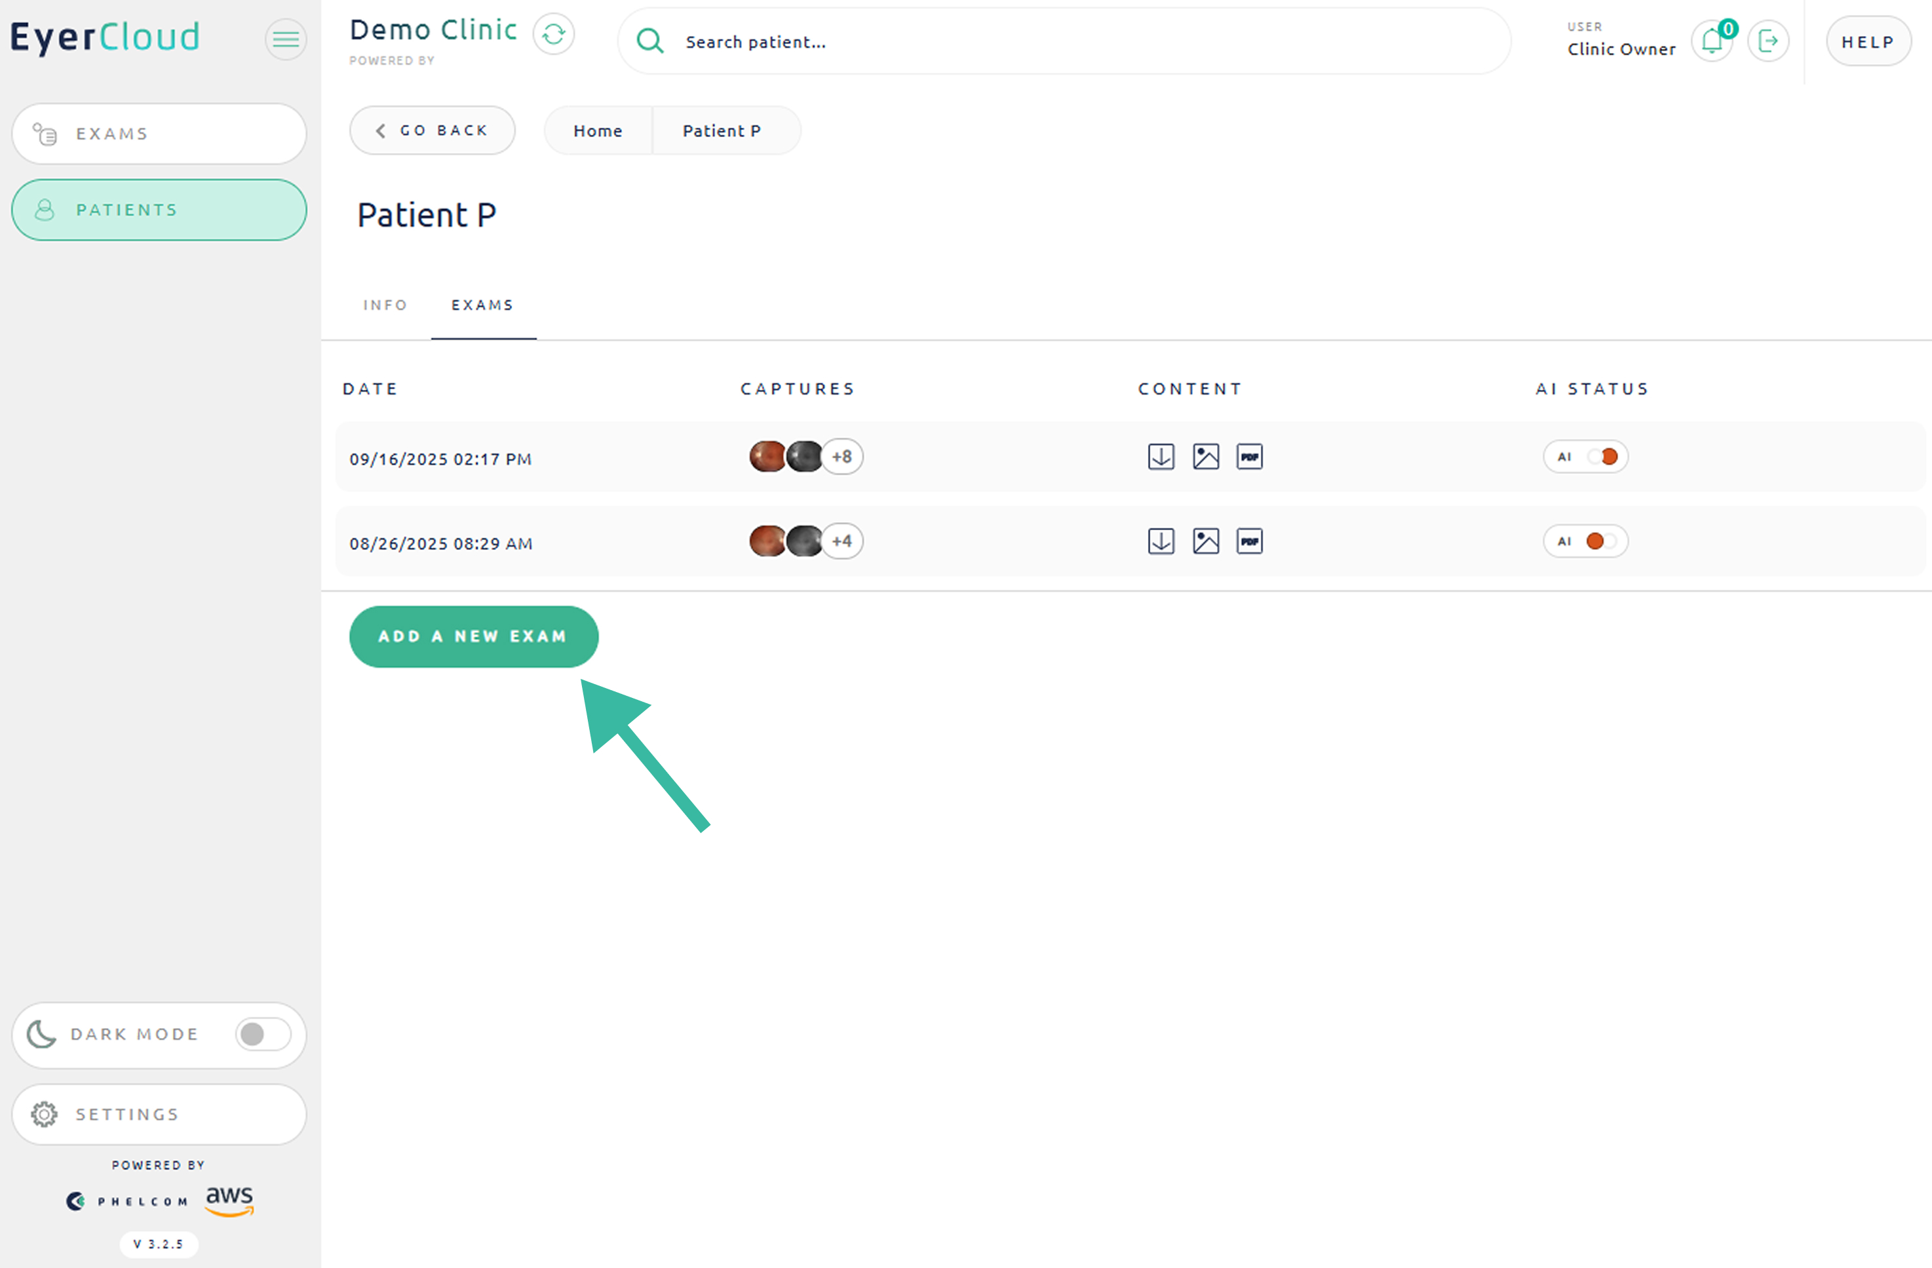Click the clinic refresh sync icon
Viewport: 1932px width, 1268px height.
click(554, 34)
